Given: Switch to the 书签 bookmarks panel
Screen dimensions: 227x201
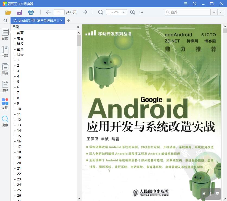Looking at the screenshot, I should [x=5, y=51].
